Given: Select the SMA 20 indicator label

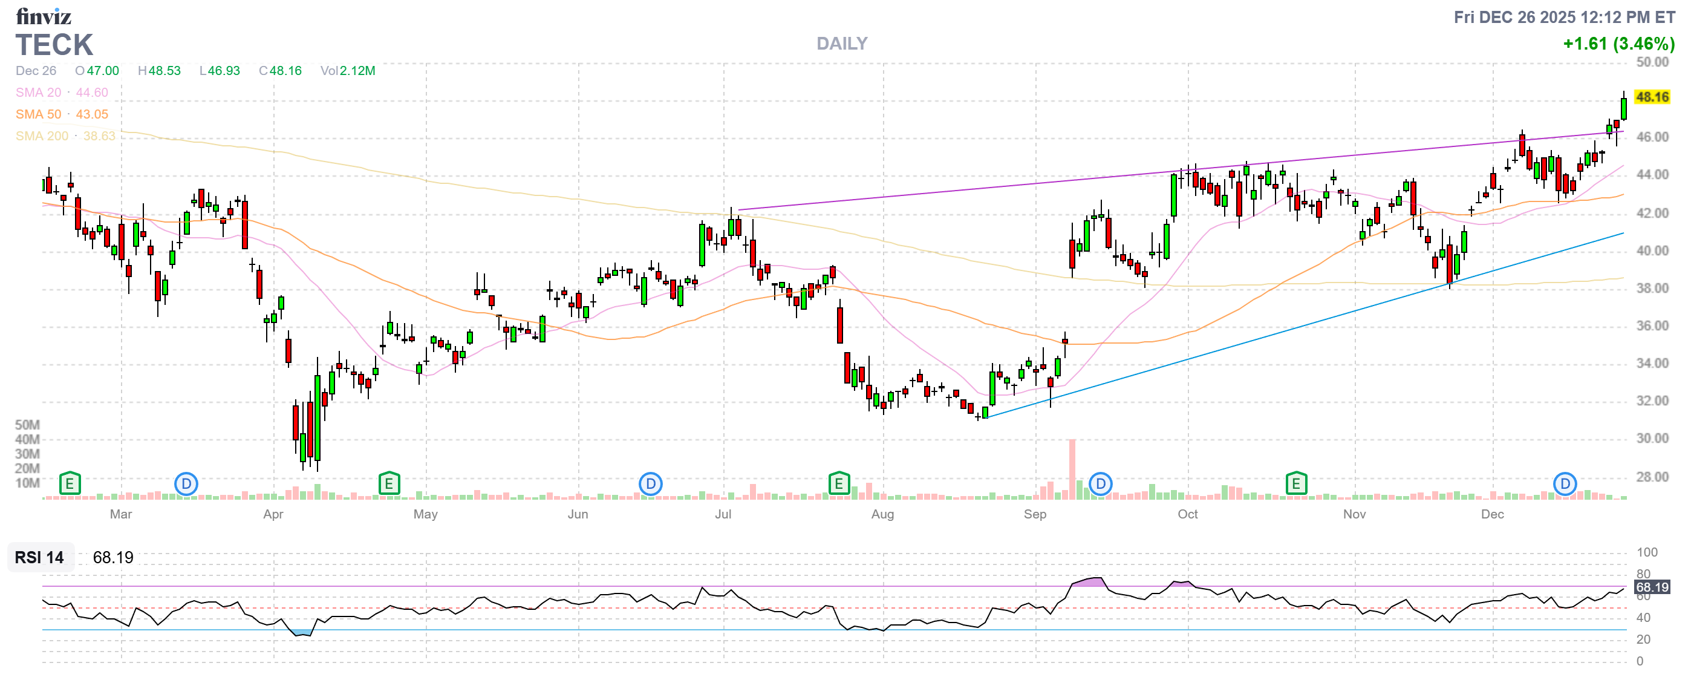Looking at the screenshot, I should click(38, 93).
